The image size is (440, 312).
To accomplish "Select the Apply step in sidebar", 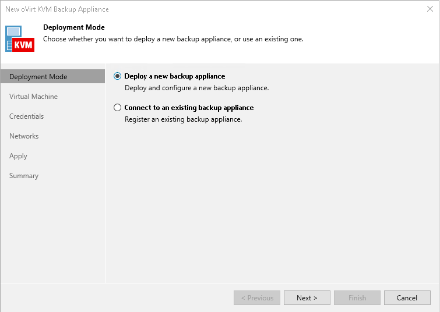I will pyautogui.click(x=18, y=156).
